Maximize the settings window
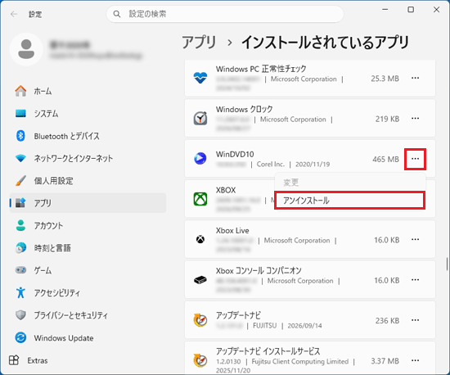This screenshot has height=375, width=450. click(411, 10)
